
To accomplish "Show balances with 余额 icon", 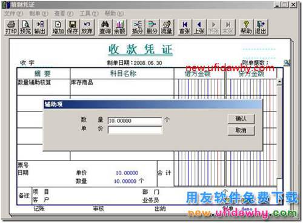I will click(x=119, y=27).
